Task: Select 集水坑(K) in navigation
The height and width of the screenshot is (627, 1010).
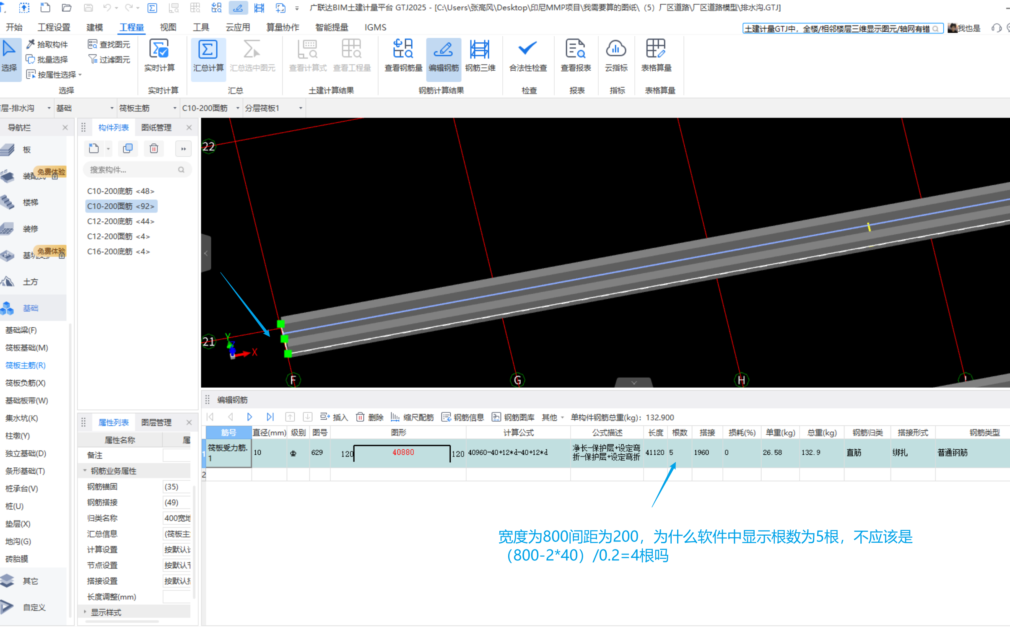Action: point(21,418)
